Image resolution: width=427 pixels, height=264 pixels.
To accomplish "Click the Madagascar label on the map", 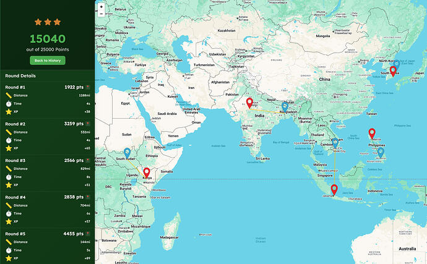I will pos(170,237).
